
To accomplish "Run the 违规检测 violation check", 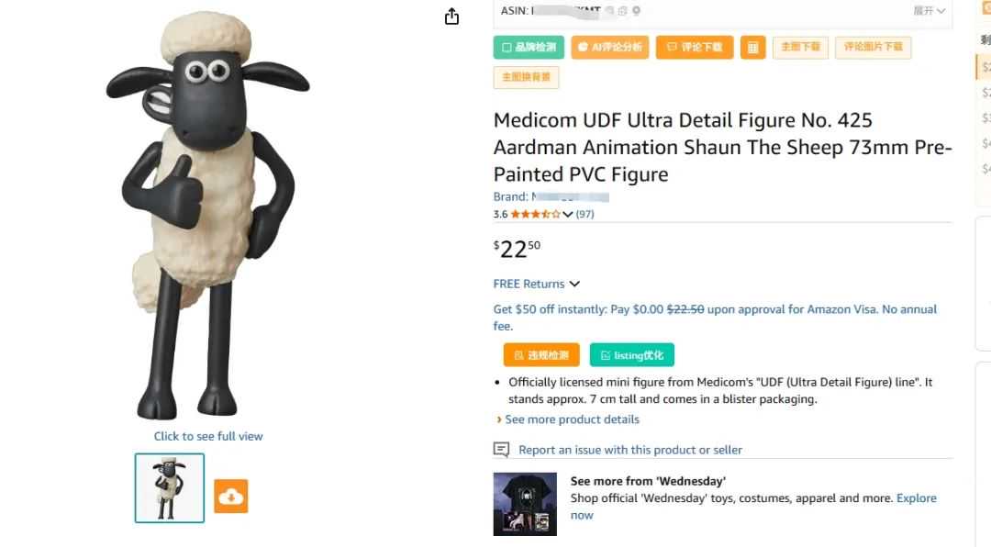I will click(541, 354).
